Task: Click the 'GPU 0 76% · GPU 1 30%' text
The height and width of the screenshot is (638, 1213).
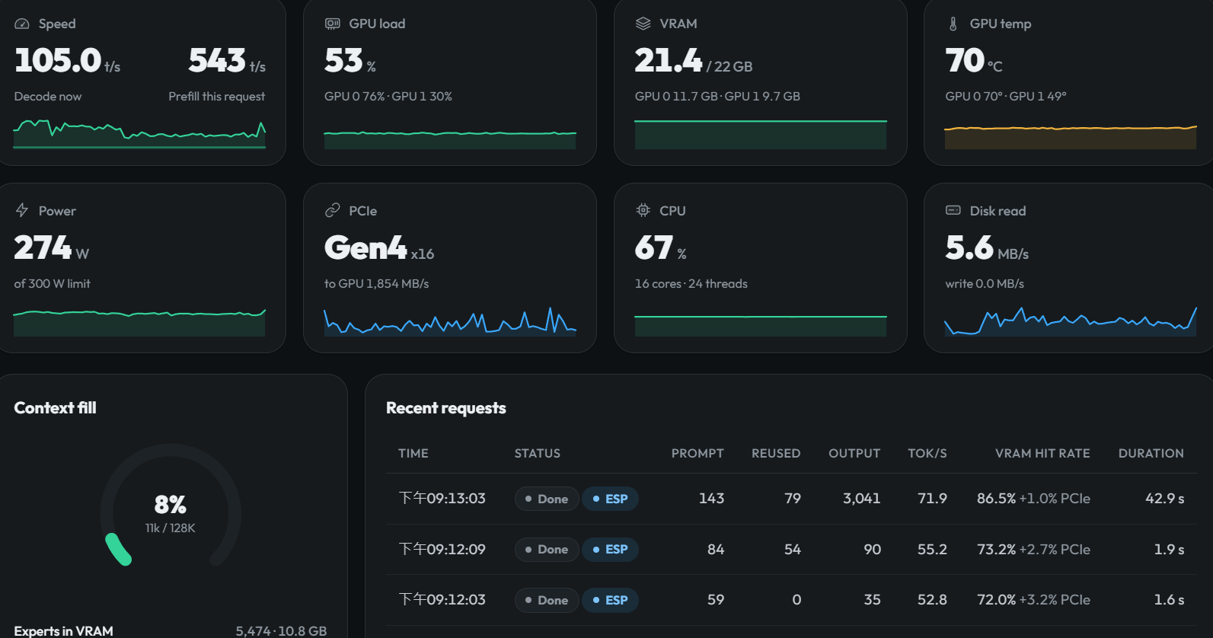Action: click(x=388, y=97)
